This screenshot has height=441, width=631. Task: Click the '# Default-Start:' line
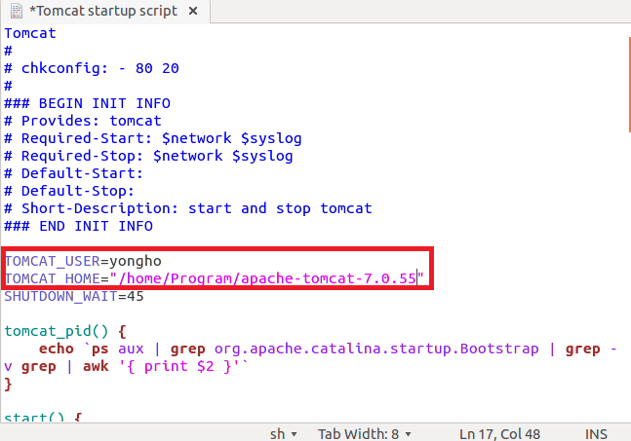tap(74, 173)
